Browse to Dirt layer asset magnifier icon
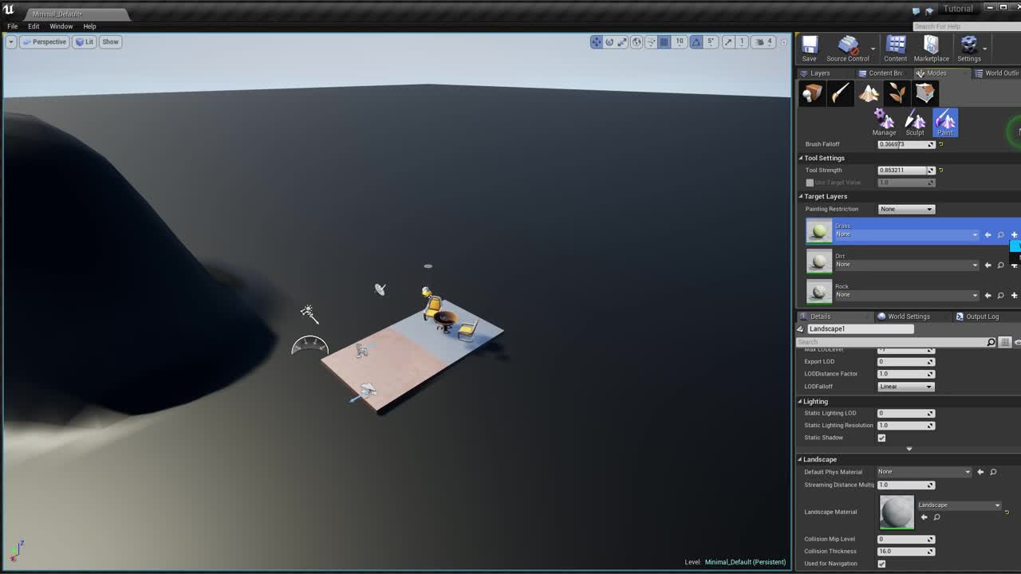 tap(1000, 265)
